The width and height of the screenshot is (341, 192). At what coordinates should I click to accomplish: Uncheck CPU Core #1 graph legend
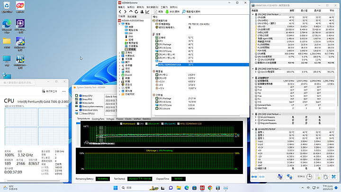point(146,124)
